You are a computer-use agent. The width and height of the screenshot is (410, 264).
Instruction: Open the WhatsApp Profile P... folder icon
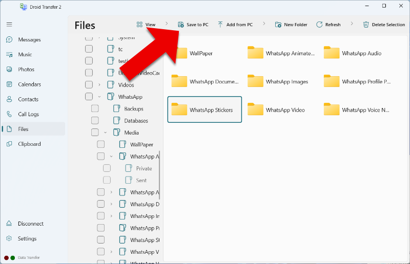331,81
